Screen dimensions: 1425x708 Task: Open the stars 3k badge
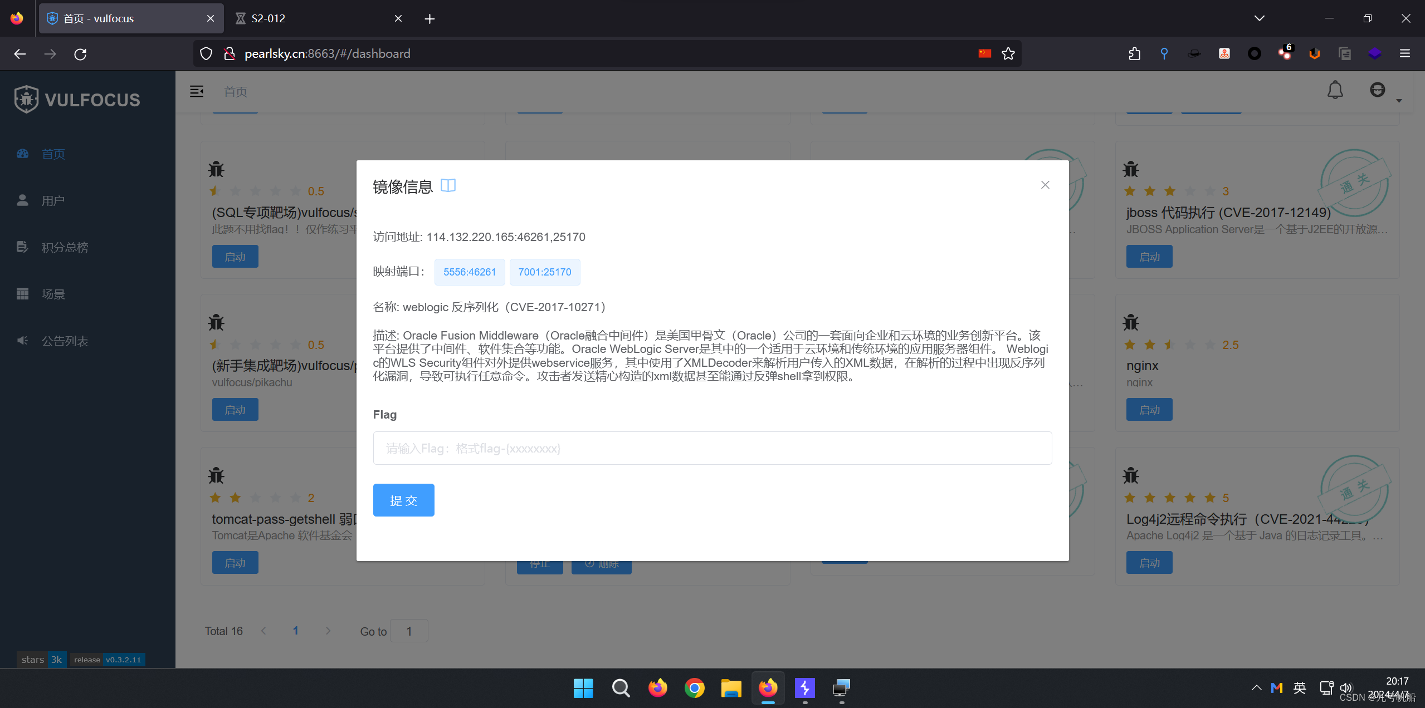click(x=42, y=660)
